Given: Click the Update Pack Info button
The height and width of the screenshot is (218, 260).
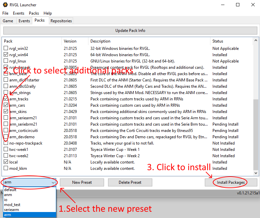Looking at the screenshot, I should pyautogui.click(x=130, y=31).
